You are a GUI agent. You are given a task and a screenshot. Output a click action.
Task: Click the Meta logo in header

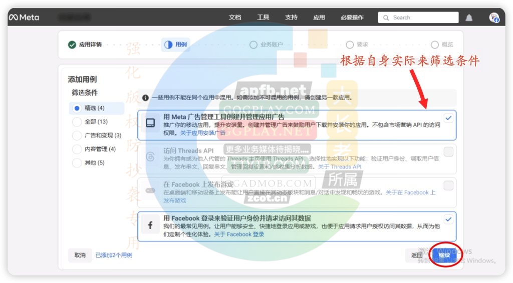point(24,17)
